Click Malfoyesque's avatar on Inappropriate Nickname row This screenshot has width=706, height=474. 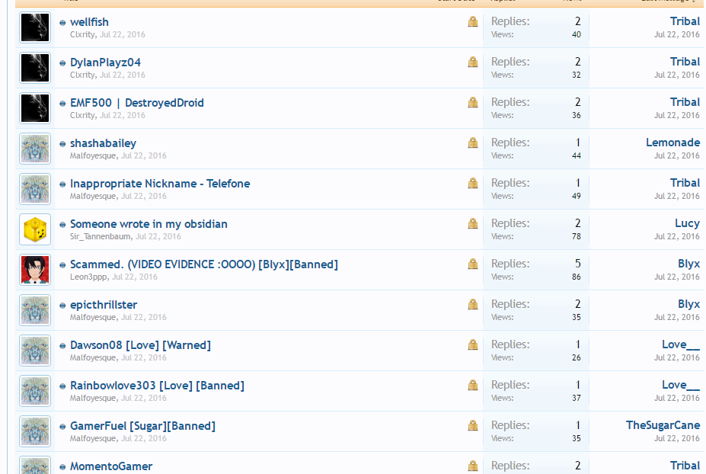coord(35,189)
